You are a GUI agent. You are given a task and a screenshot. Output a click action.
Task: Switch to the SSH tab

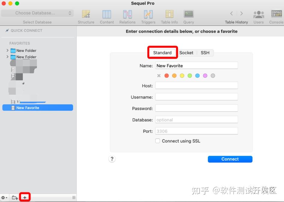pyautogui.click(x=205, y=52)
